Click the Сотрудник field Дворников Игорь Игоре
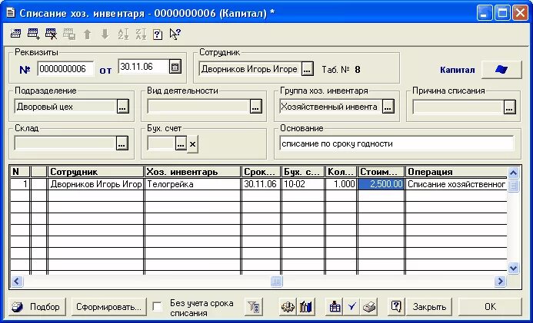The image size is (533, 323). 249,70
